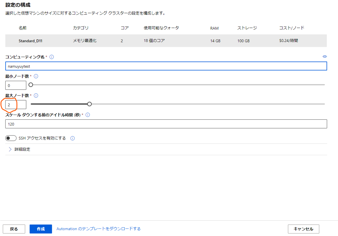338x236 pixels.
Task: Open the info tooltip next to コンピューティング名
Action: [52, 57]
